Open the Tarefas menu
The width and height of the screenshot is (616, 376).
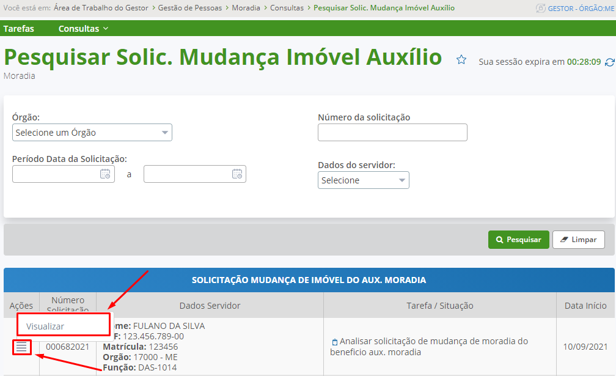pos(18,29)
